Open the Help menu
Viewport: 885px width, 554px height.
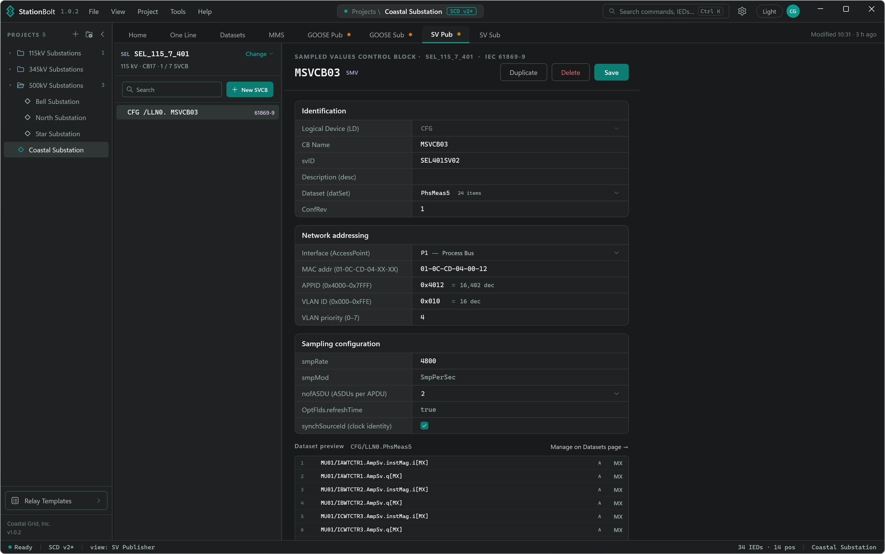pyautogui.click(x=205, y=11)
